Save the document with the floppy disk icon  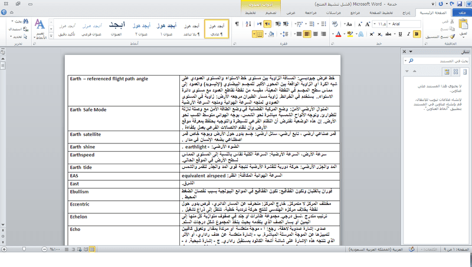pos(459,4)
